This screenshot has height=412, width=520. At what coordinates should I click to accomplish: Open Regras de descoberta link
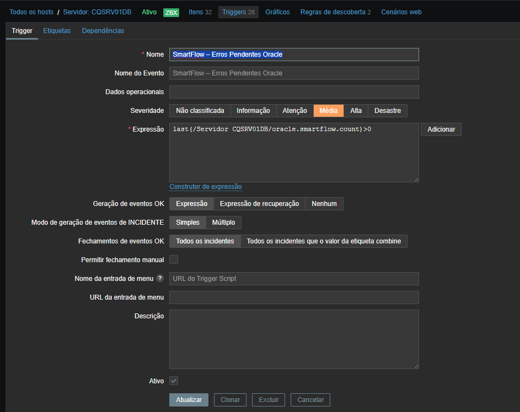[332, 12]
